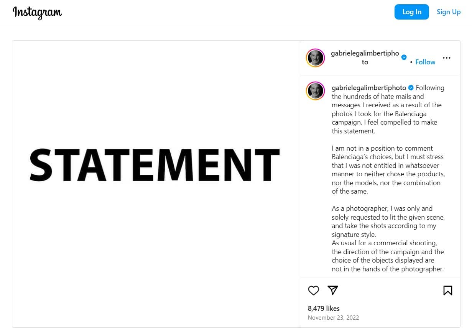This screenshot has height=330, width=472.
Task: Open the three-dot more options menu
Action: [447, 58]
